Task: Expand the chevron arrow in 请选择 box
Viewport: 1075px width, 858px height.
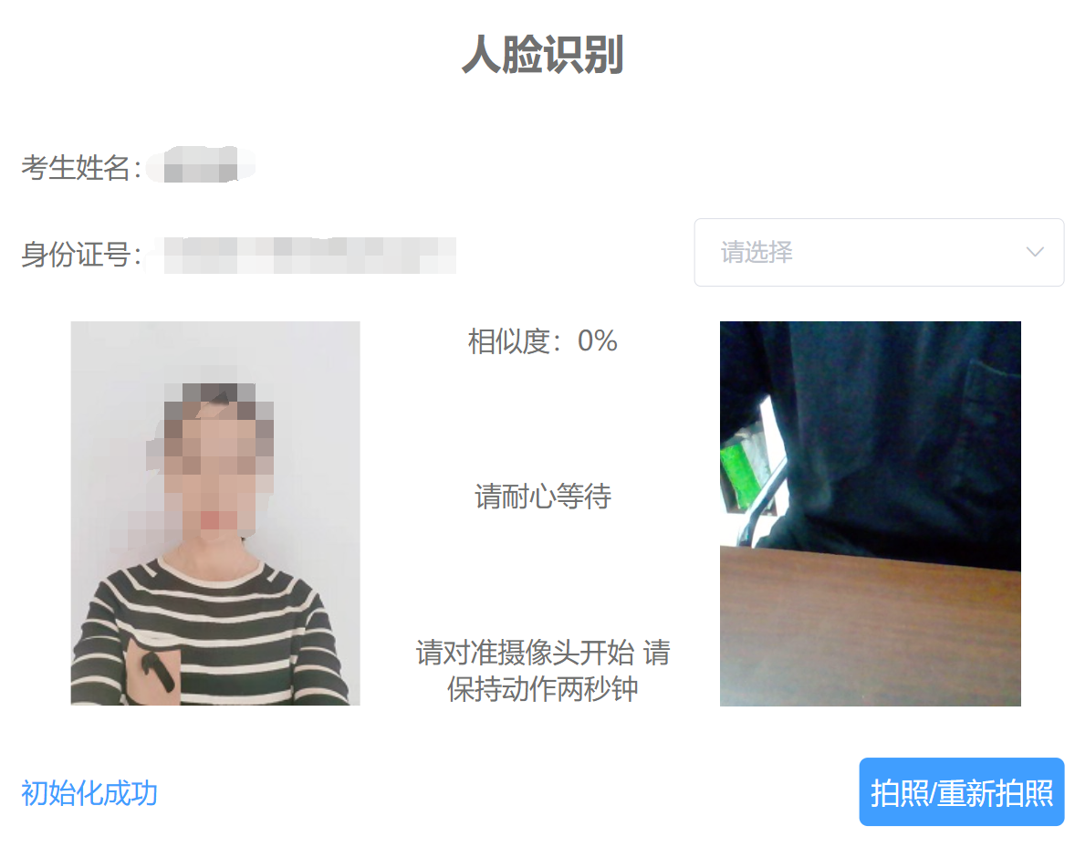Action: [x=1035, y=252]
